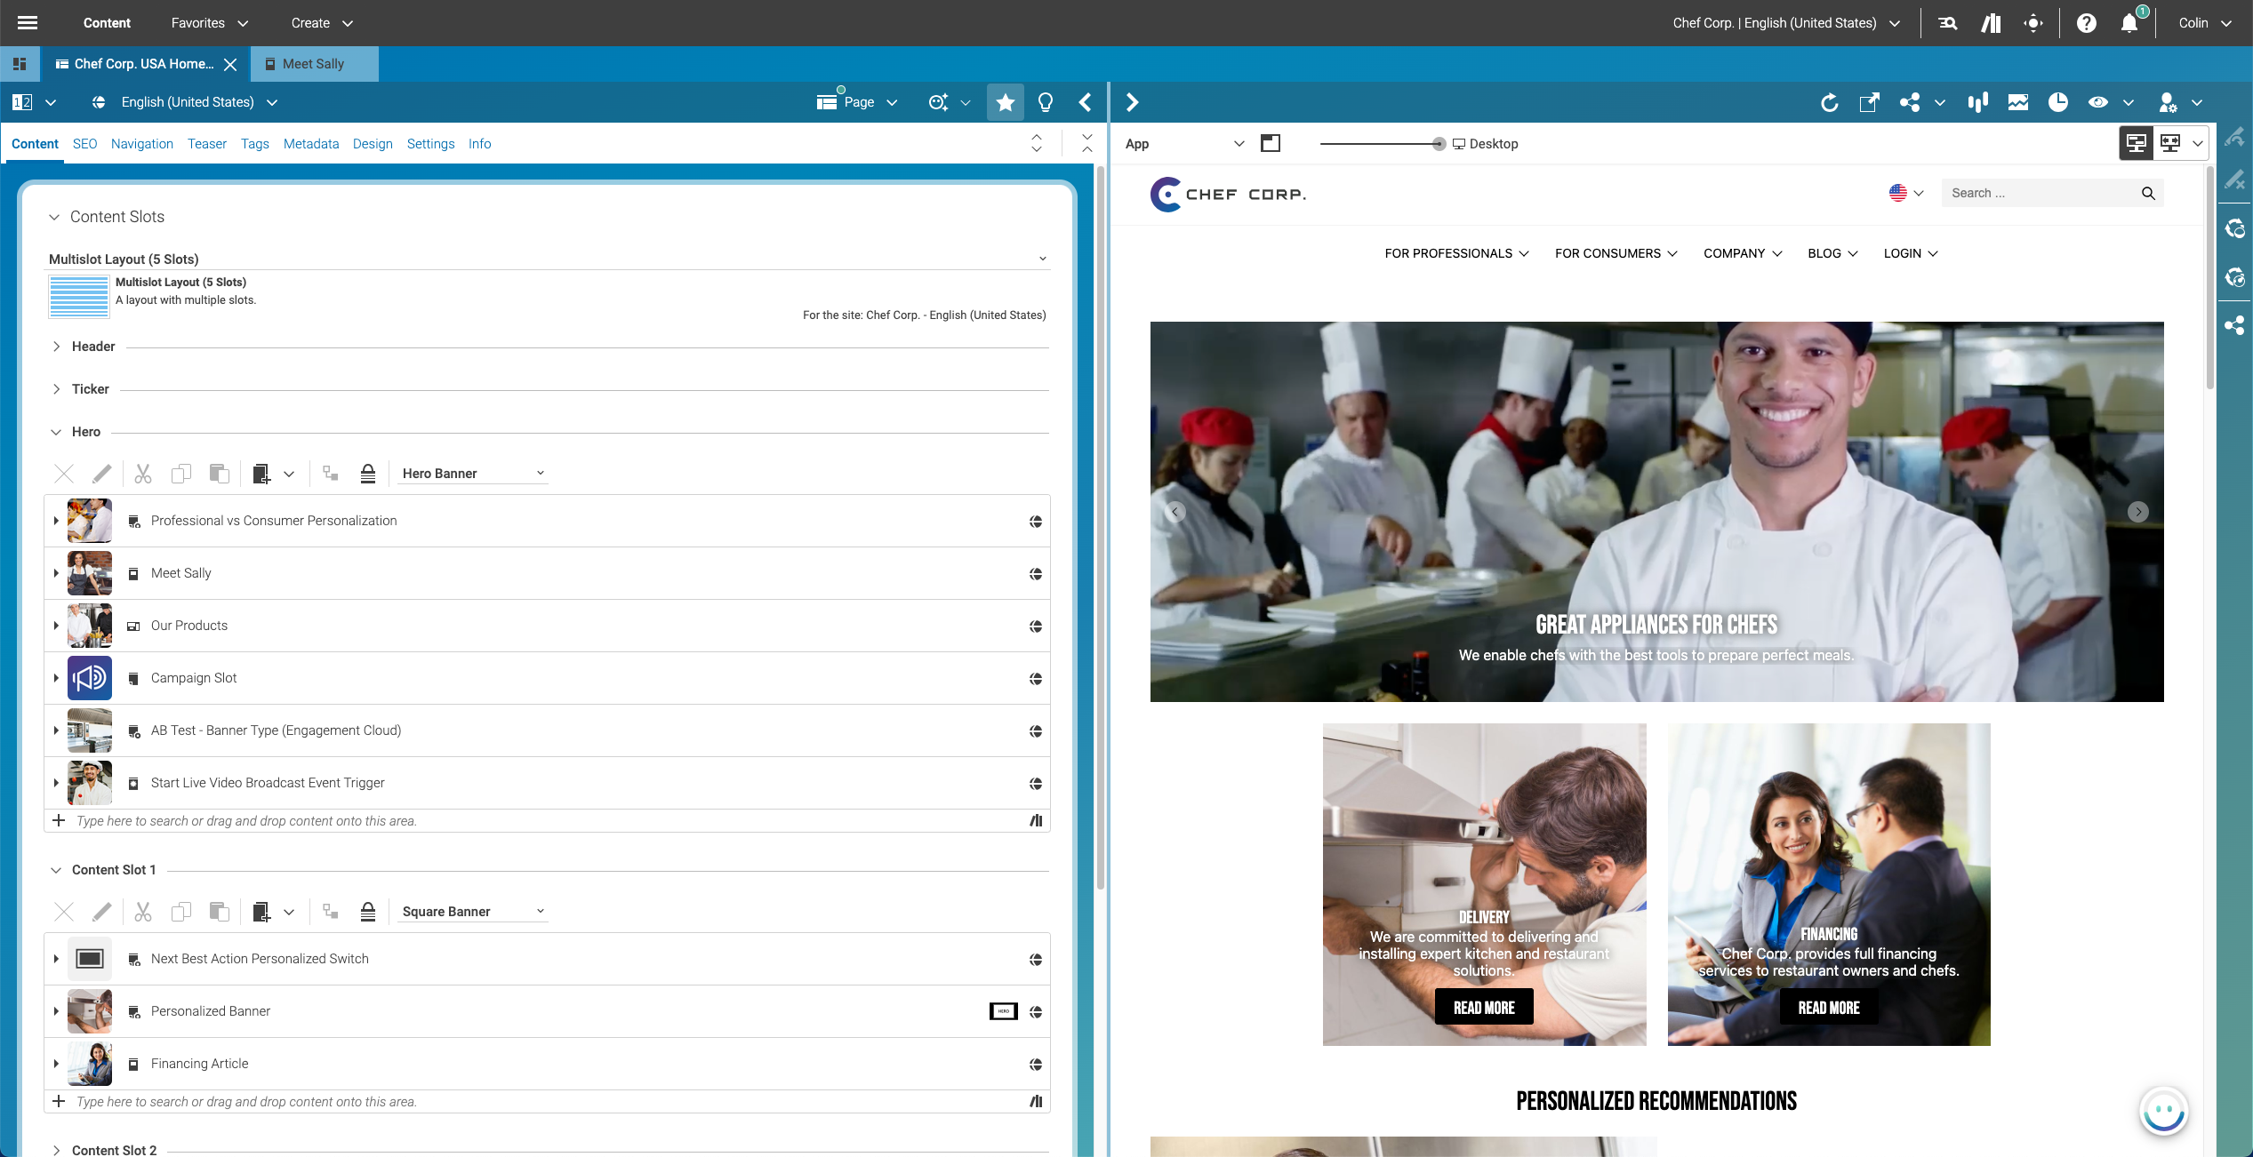Toggle the document forms 1|2 view button
2253x1157 pixels.
[23, 102]
